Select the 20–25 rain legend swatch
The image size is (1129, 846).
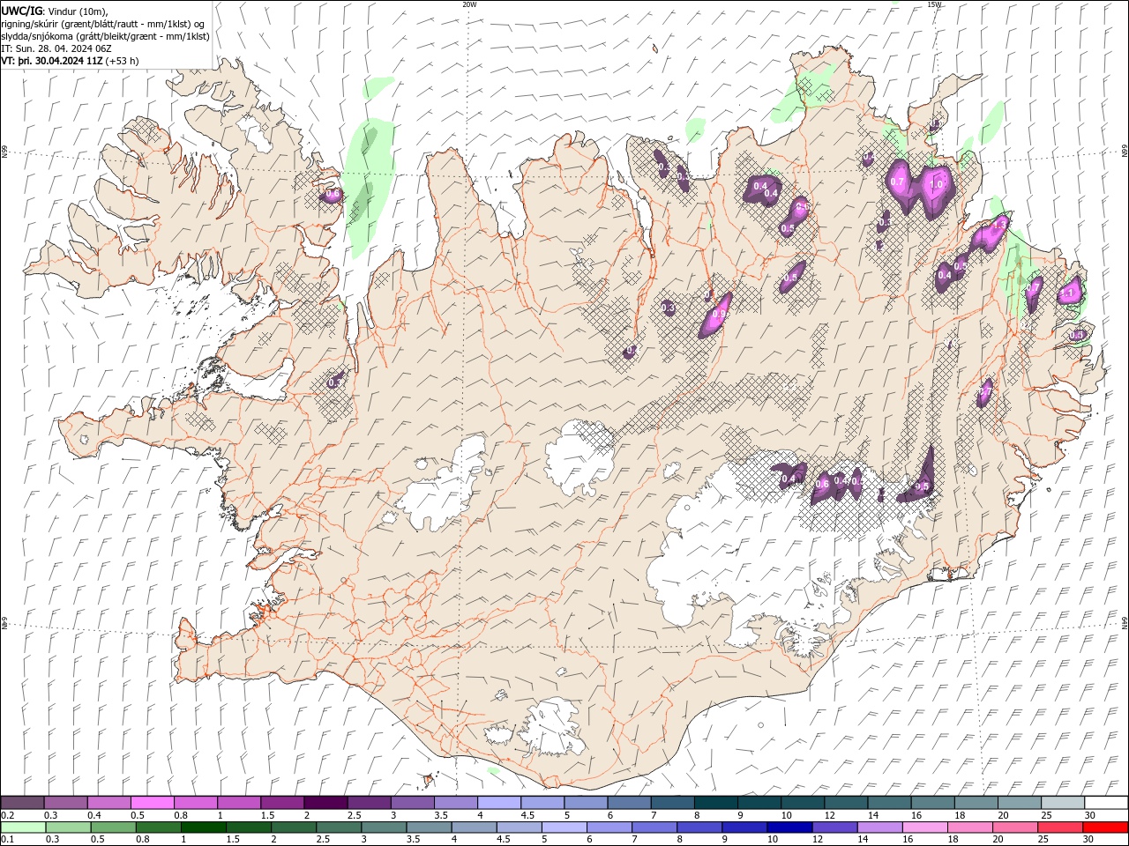1014,827
